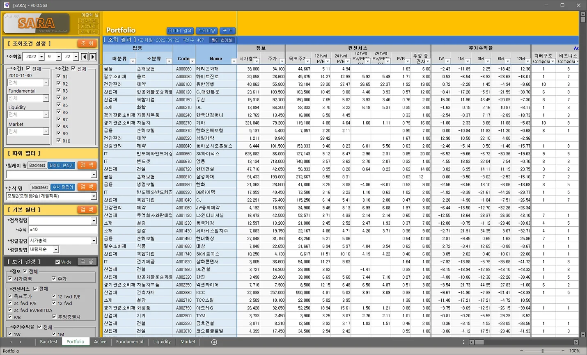Uncheck the 24 fwd EV/EBITDA checkbox
Screen dimensions: 587x355
10,310
